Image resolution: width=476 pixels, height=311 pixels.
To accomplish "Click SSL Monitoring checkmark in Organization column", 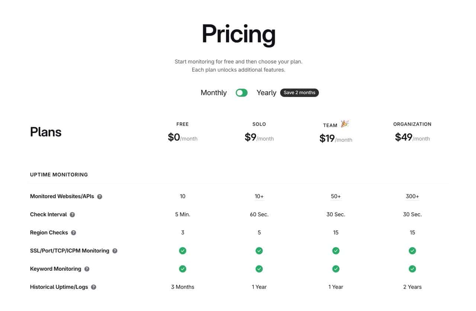I will [412, 251].
